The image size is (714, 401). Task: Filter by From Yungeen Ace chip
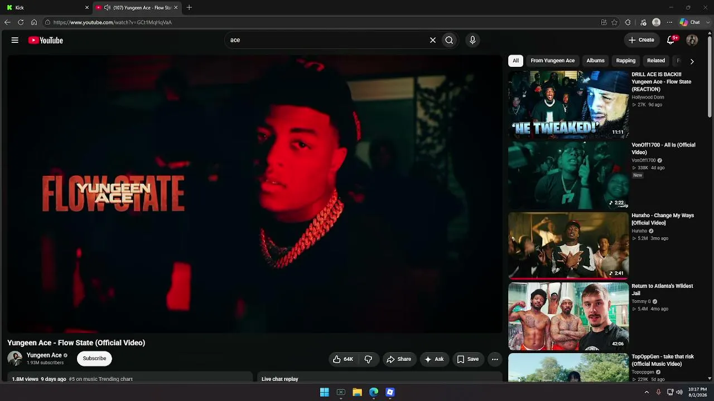coord(552,61)
